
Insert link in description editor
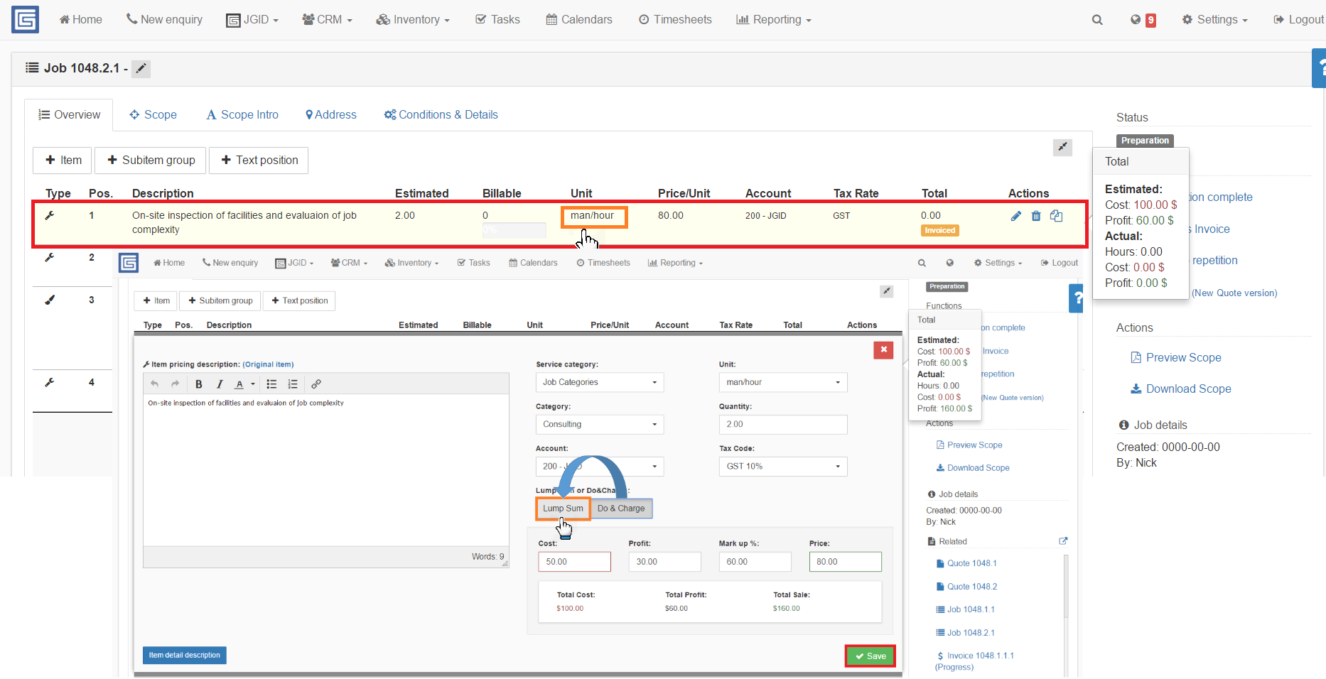(316, 384)
